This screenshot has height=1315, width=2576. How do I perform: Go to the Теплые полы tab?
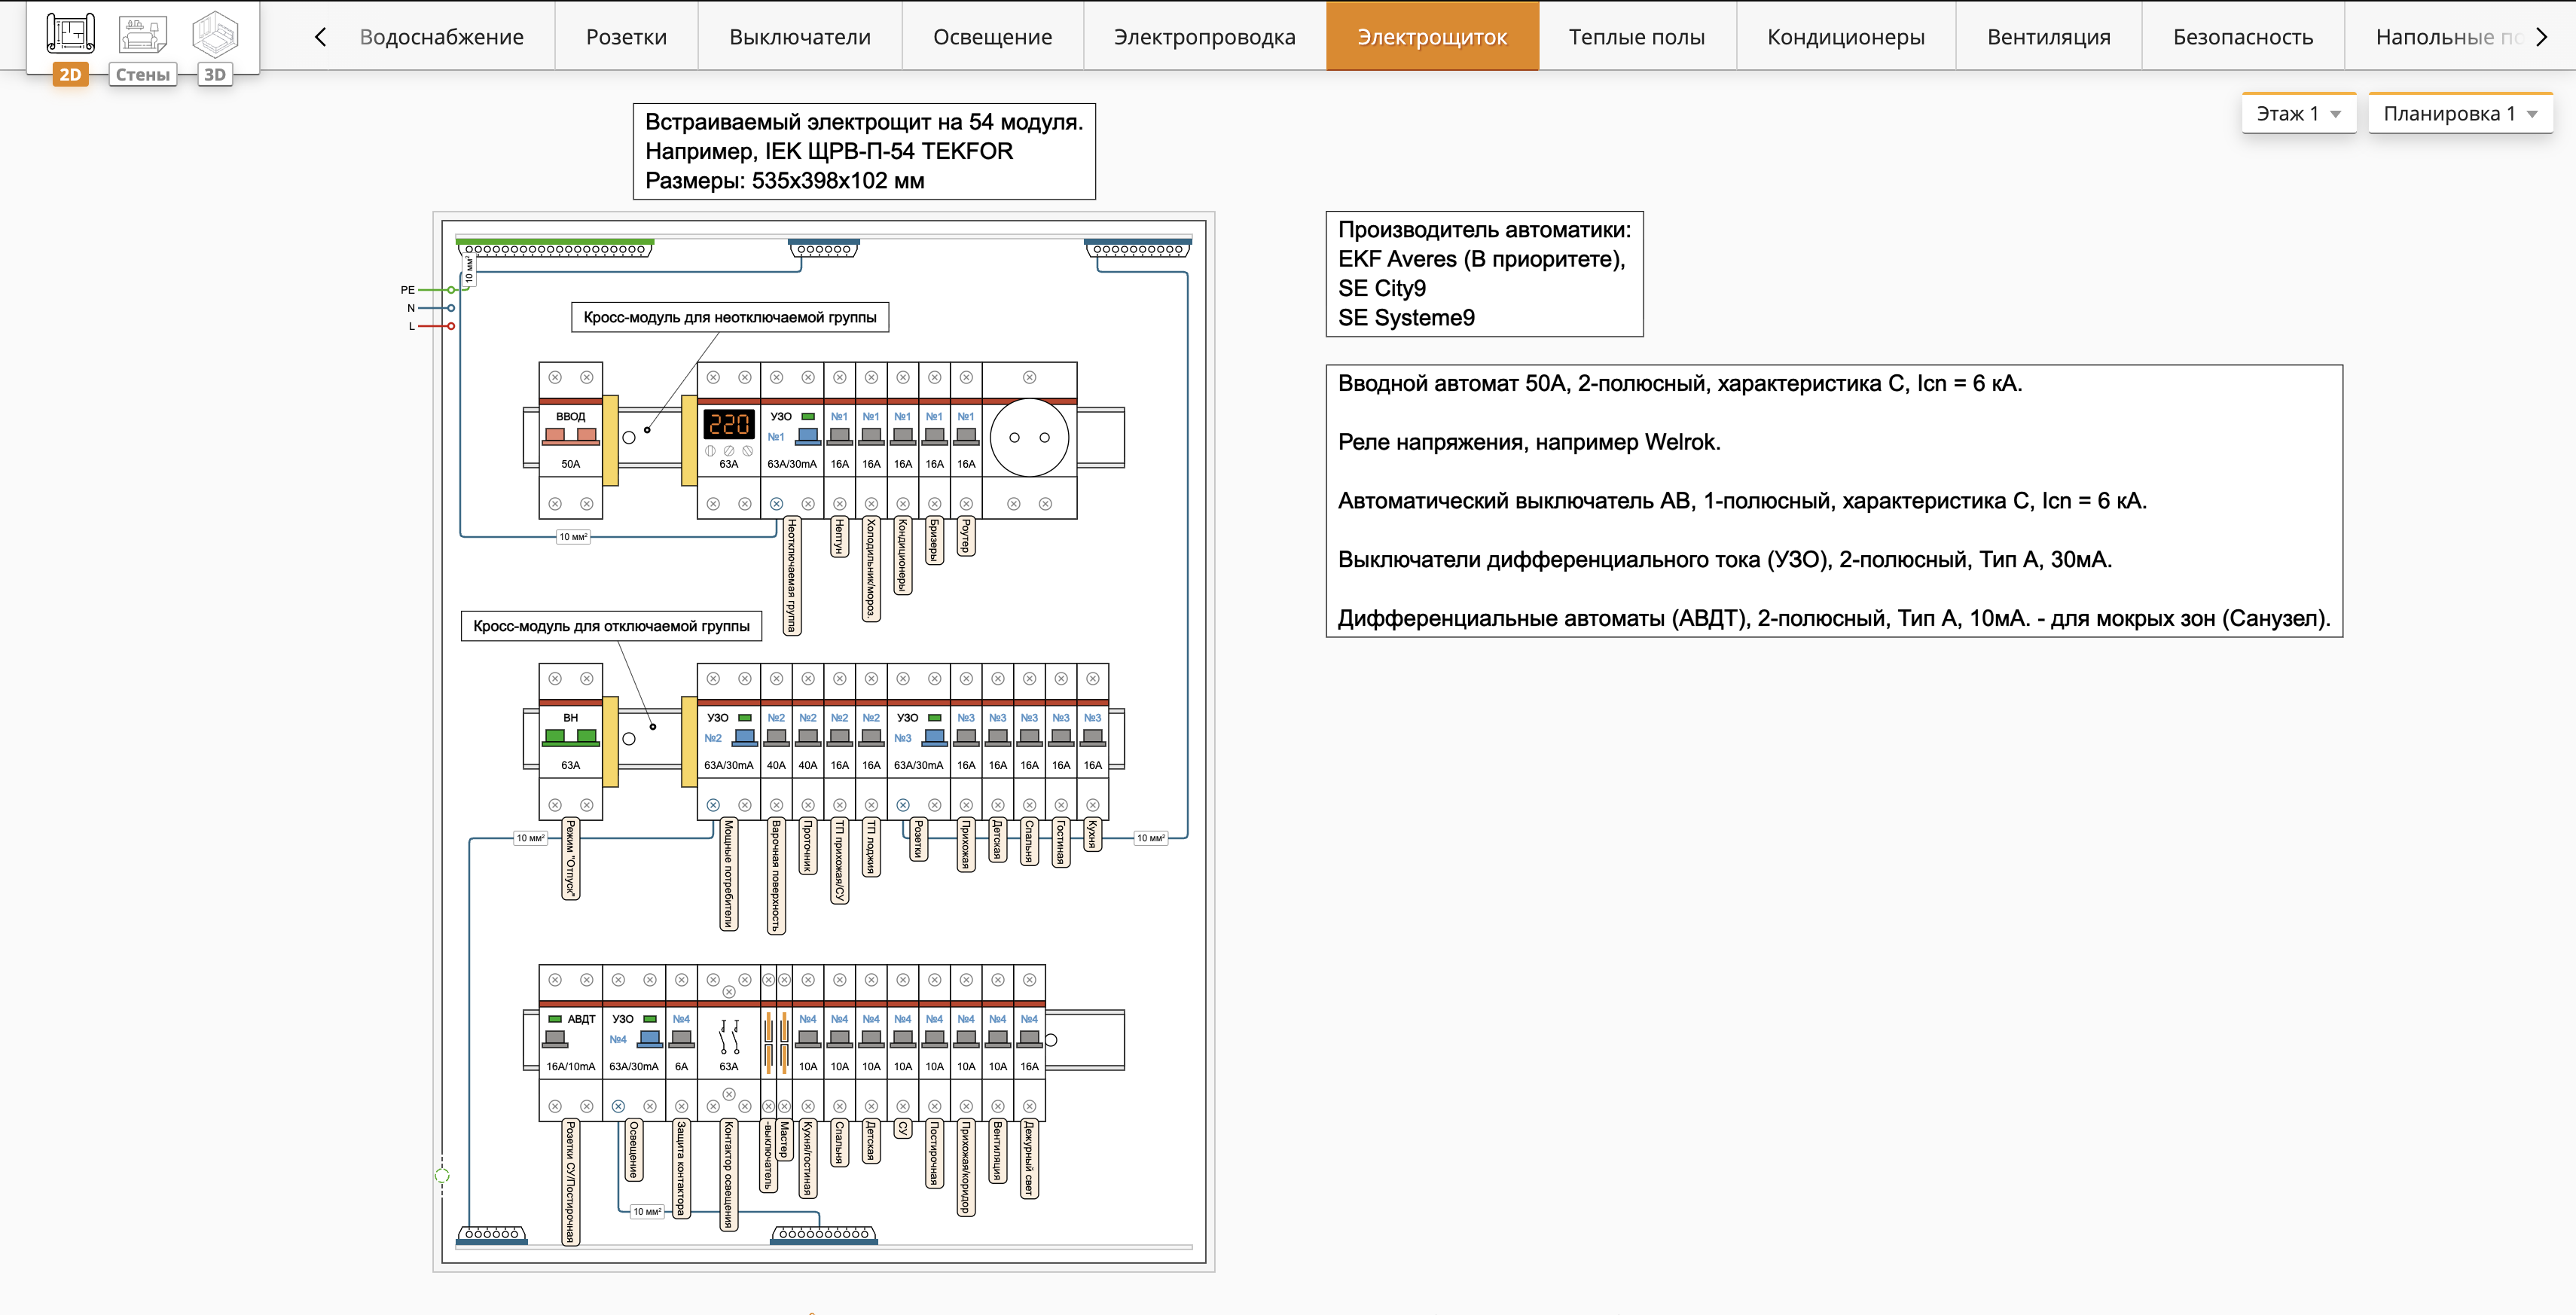(1637, 37)
